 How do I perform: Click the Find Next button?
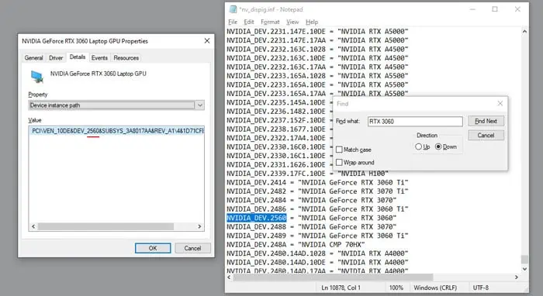[x=486, y=121]
